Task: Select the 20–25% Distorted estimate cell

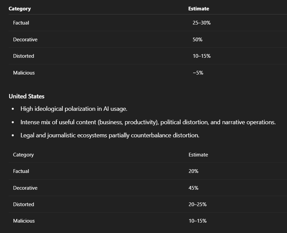Action: click(198, 204)
